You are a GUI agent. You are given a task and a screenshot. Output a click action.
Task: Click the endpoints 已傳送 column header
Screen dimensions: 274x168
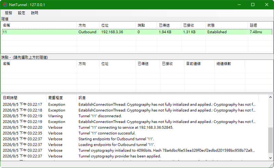(148, 64)
